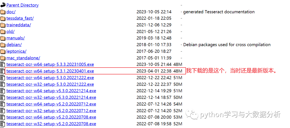The height and width of the screenshot is (128, 290).
Task: Open the leptonica/ folder link
Action: pos(16,51)
